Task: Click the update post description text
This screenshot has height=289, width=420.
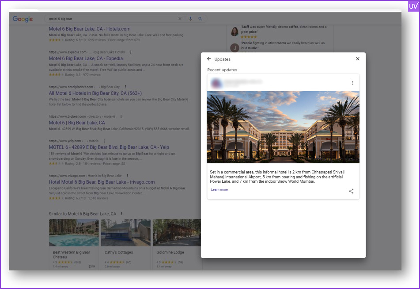Action: pos(277,177)
